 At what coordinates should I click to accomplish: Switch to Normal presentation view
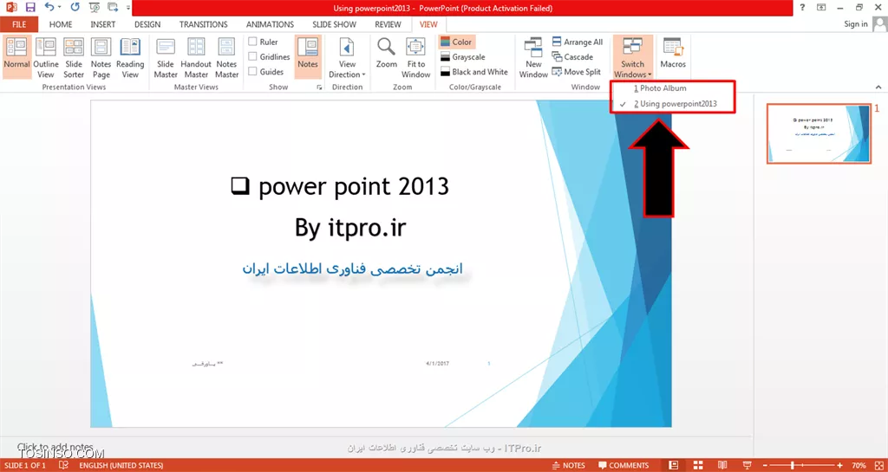[x=17, y=57]
